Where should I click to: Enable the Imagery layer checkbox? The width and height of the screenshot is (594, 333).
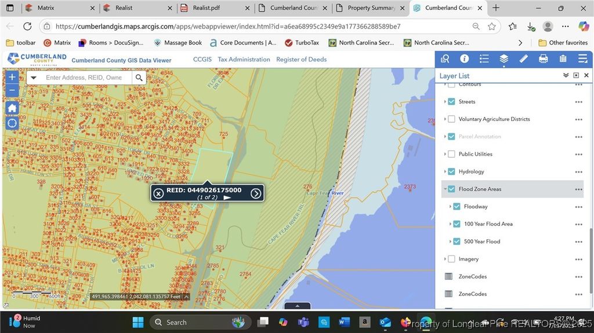click(451, 259)
